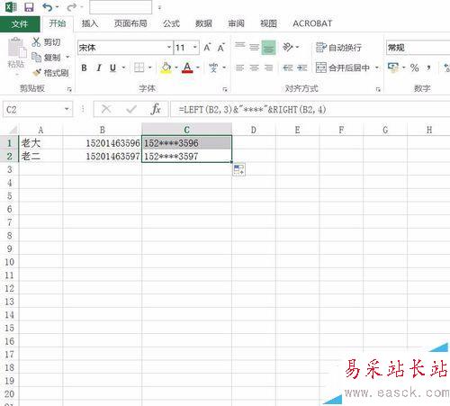The image size is (450, 406).
Task: Align text to middle vertically
Action: tap(254, 47)
